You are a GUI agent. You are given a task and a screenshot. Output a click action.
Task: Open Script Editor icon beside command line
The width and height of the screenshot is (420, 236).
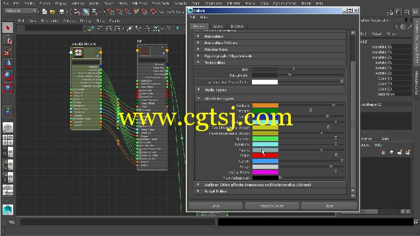pyautogui.click(x=416, y=222)
